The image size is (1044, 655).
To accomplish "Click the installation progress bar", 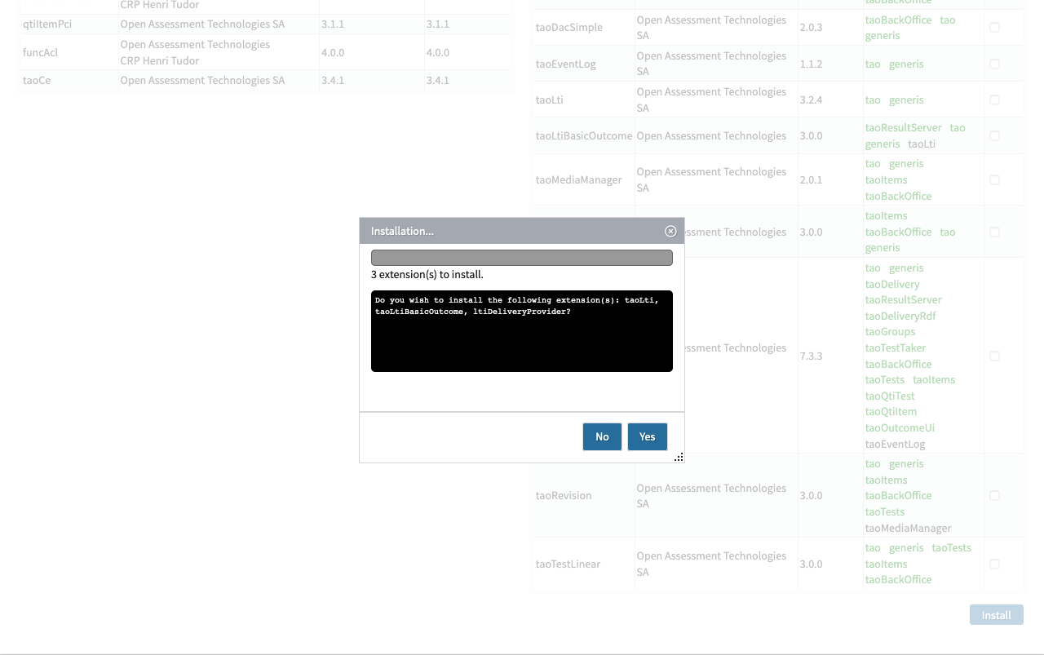I will (522, 257).
